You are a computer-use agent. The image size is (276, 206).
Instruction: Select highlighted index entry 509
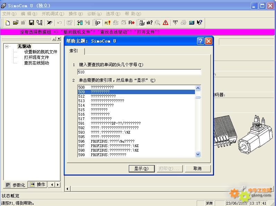click(x=136, y=92)
